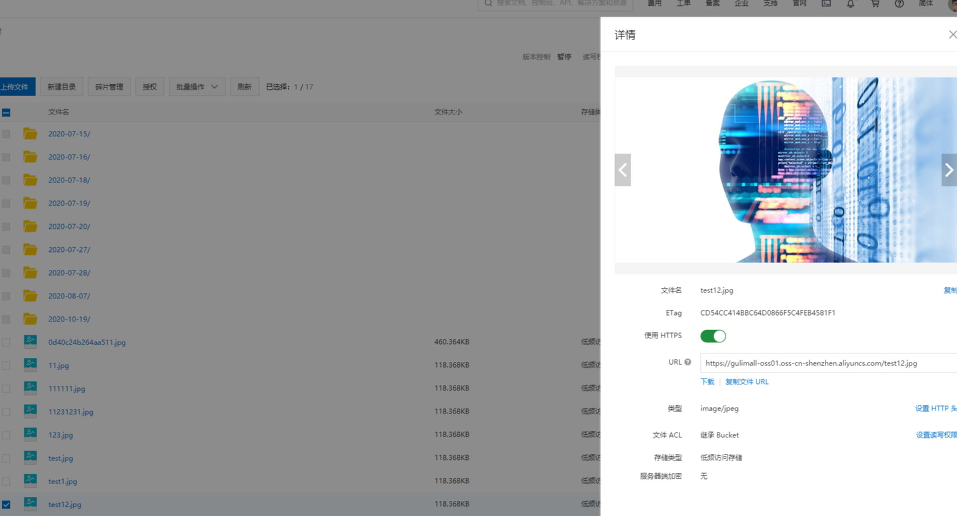Click the 下载 download link

[x=707, y=382]
